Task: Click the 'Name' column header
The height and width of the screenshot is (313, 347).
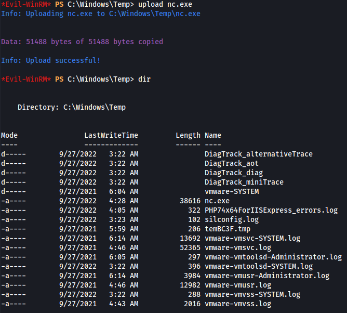Action: (x=213, y=135)
